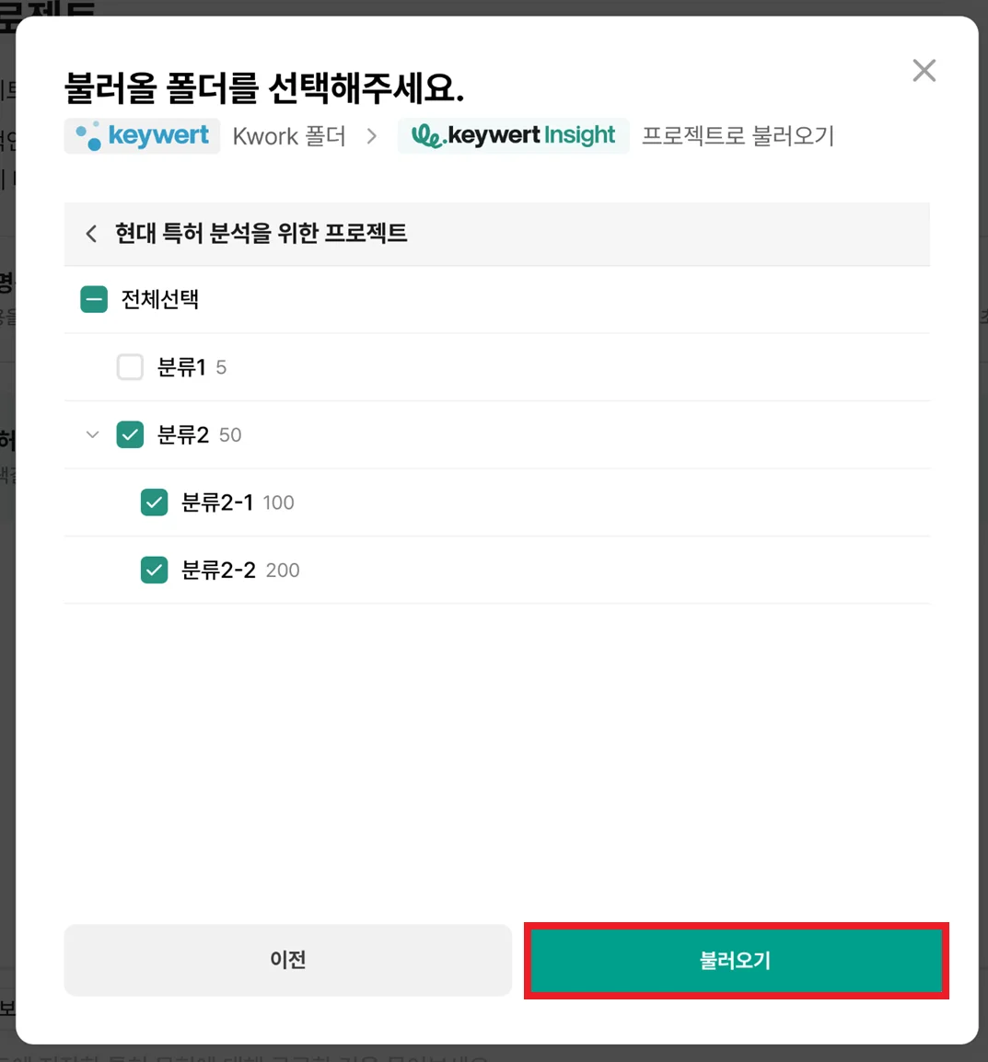Screen dimensions: 988x1062
Task: Go back using the left chevron icon
Action: tap(91, 234)
